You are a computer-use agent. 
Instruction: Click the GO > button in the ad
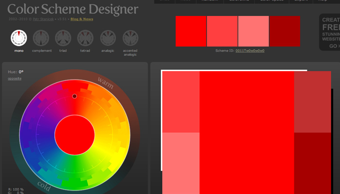333,46
